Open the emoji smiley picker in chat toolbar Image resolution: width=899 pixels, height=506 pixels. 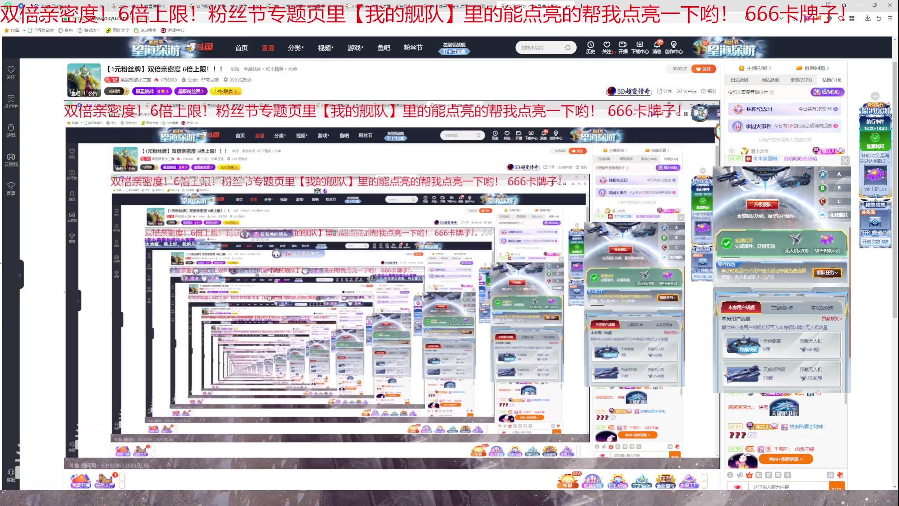[x=730, y=475]
